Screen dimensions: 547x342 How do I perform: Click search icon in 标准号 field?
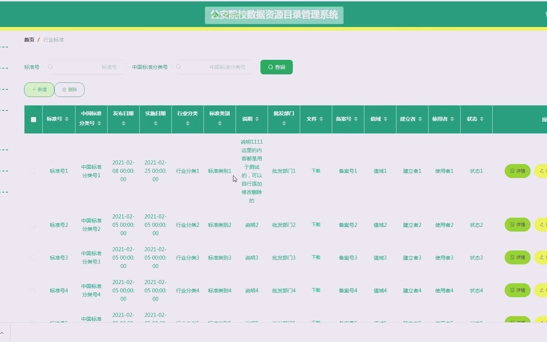[50, 67]
